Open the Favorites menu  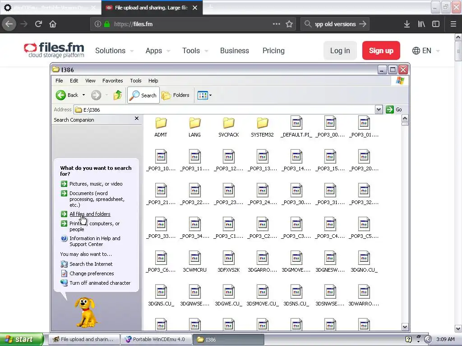tap(112, 81)
